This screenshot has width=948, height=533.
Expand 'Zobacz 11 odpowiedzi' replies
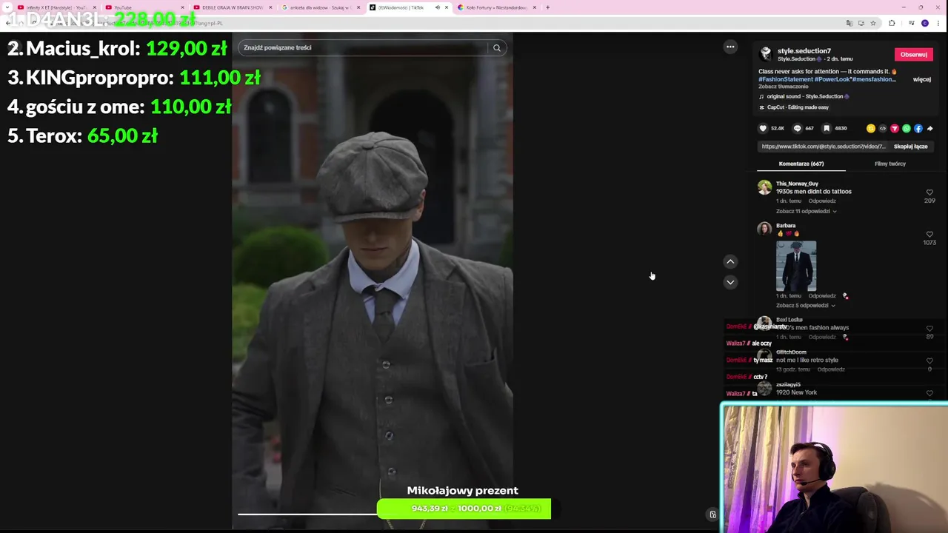[x=806, y=211]
